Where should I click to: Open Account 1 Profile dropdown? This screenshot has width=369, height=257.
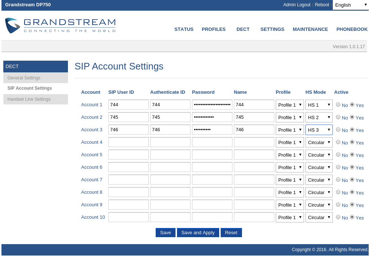pos(290,105)
